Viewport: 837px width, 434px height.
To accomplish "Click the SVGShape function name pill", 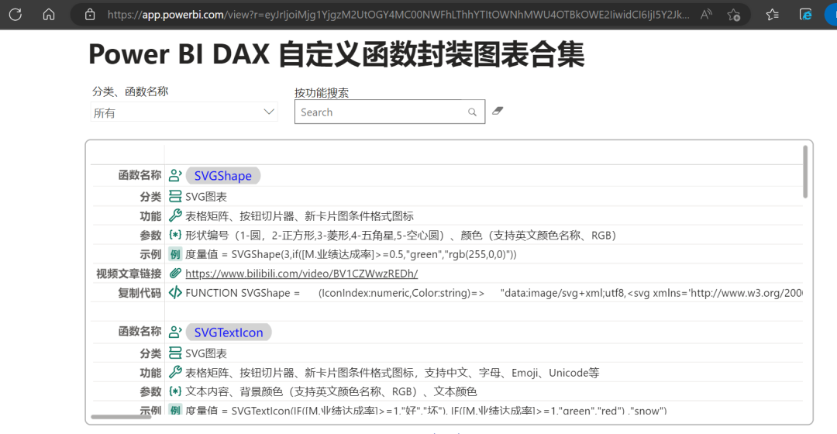I will tap(222, 176).
